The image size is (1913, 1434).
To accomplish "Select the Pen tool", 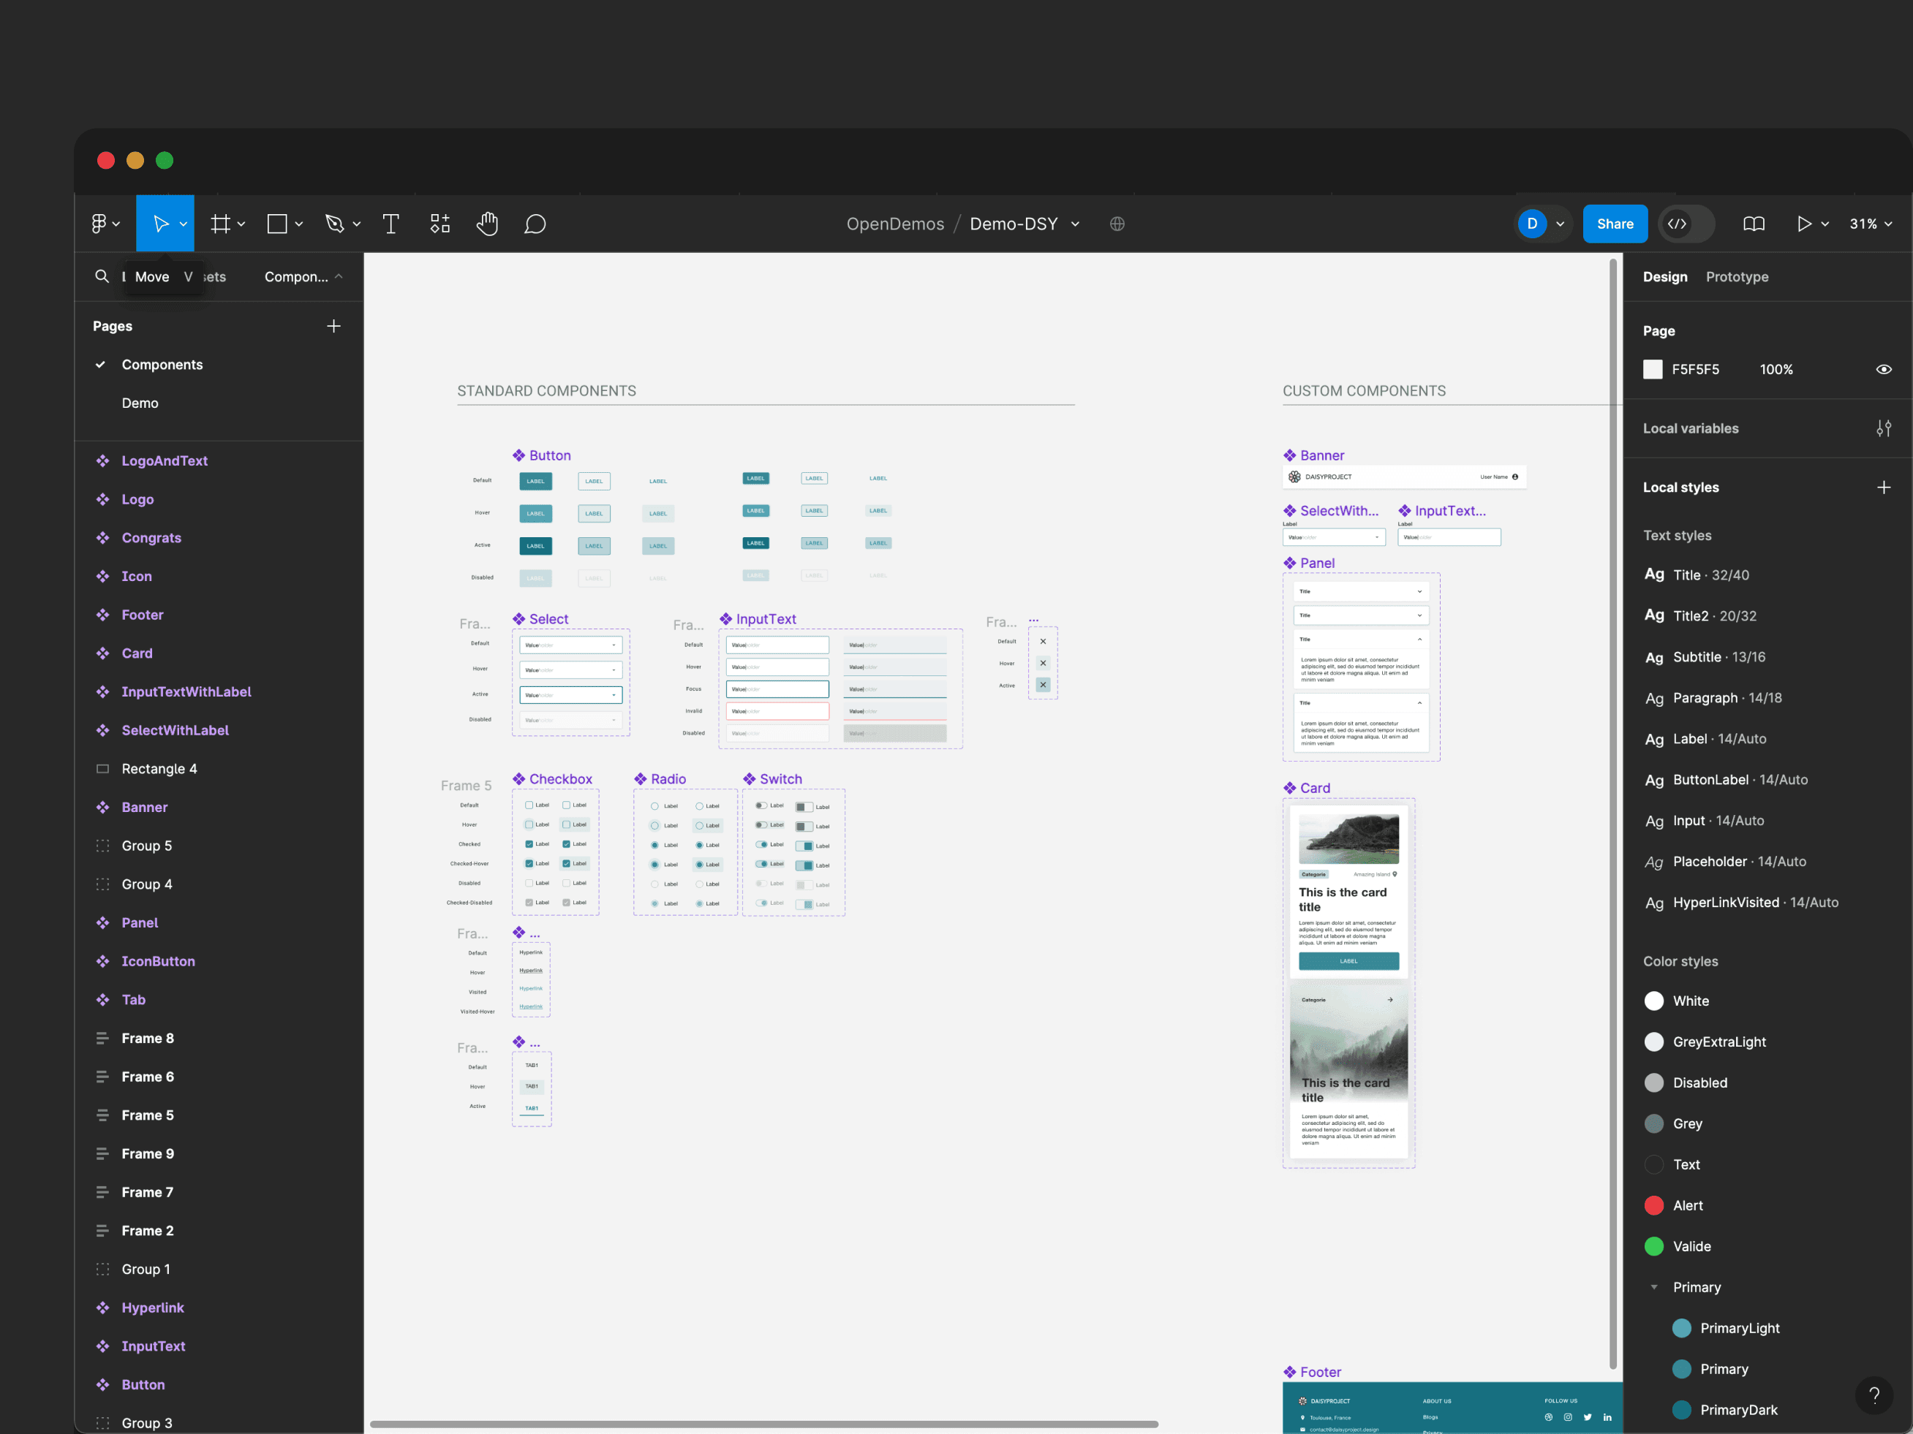I will pyautogui.click(x=333, y=224).
